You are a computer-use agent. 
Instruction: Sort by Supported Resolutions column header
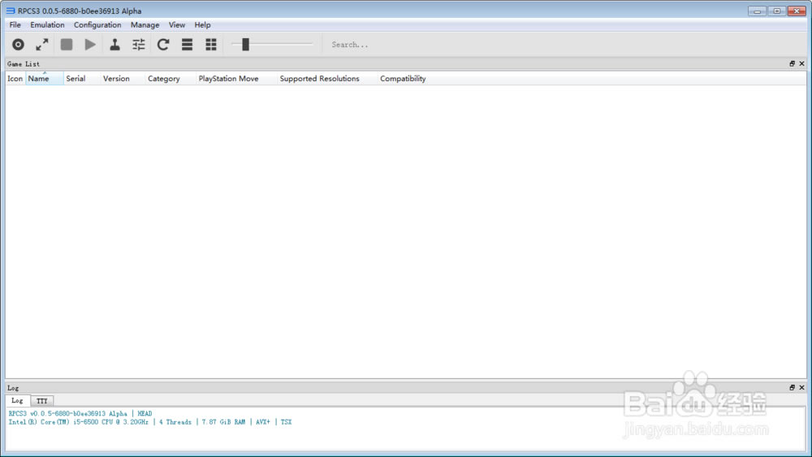click(328, 79)
